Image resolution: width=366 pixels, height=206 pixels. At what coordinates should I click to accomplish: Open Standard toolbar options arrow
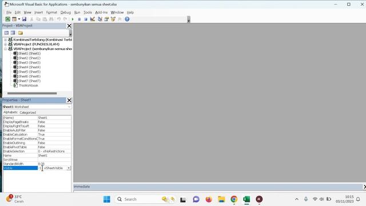189,19
